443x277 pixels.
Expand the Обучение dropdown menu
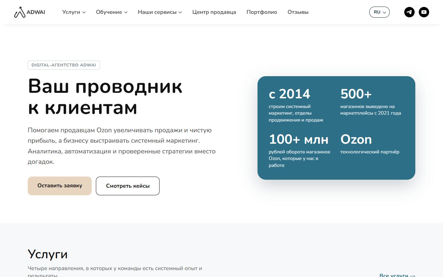[x=112, y=12]
